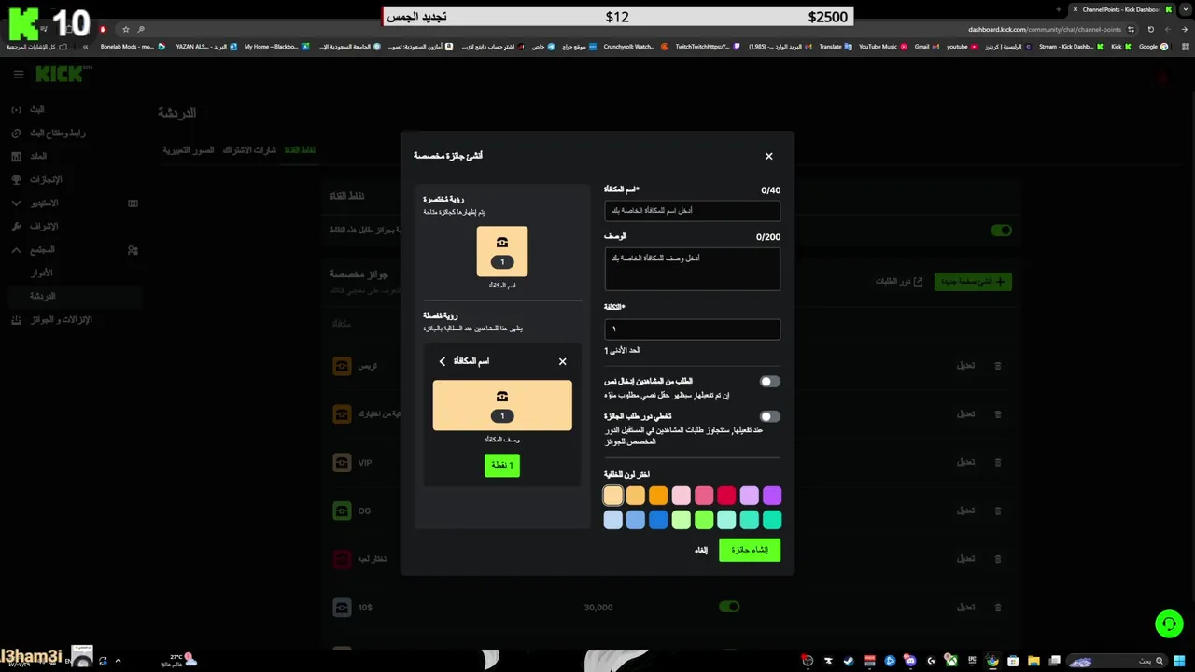
Task: Click the reward name input field
Action: 692,211
